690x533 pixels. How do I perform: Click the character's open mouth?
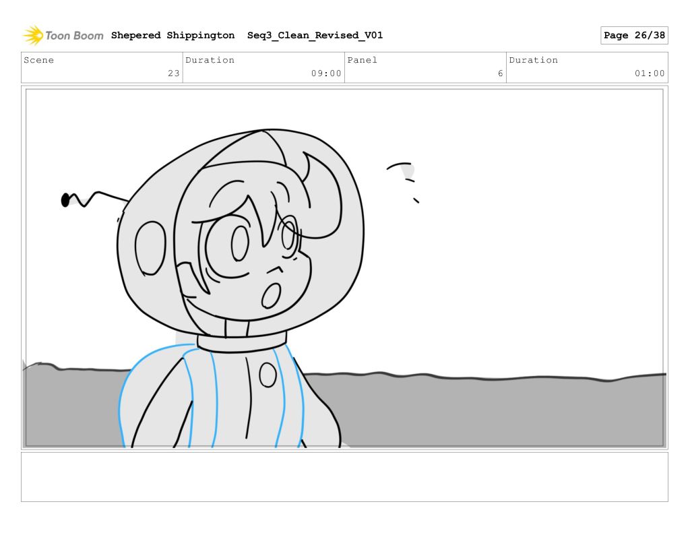pos(271,294)
